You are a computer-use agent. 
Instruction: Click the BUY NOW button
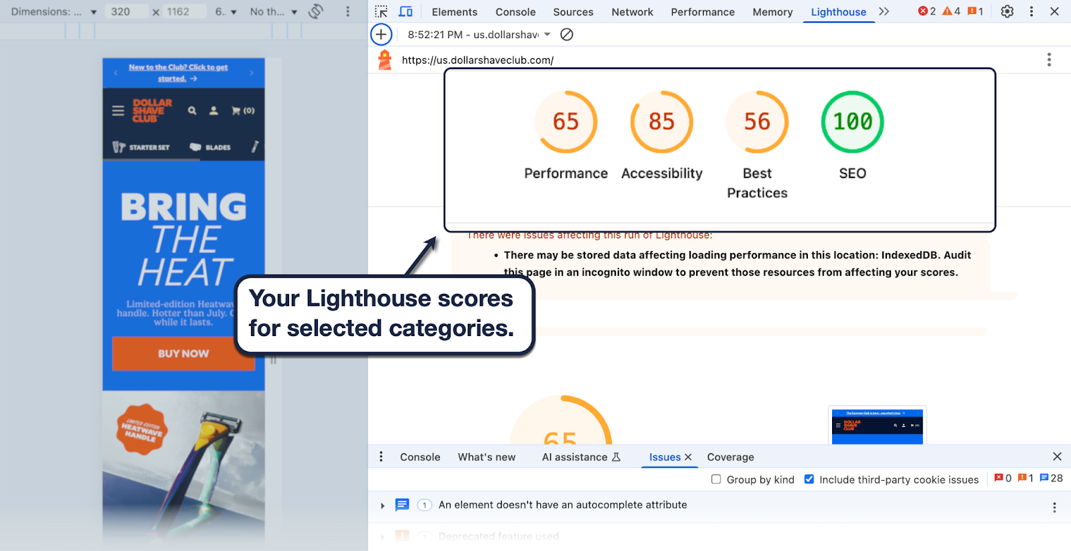point(183,353)
